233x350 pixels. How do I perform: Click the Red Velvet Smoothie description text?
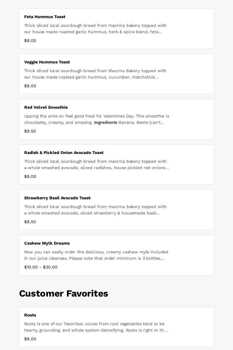pyautogui.click(x=97, y=119)
